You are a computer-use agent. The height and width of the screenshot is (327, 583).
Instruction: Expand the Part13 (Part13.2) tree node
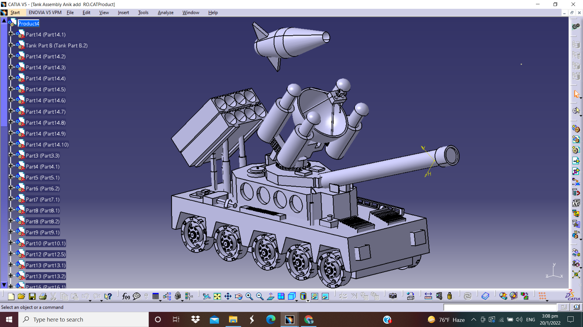(11, 276)
